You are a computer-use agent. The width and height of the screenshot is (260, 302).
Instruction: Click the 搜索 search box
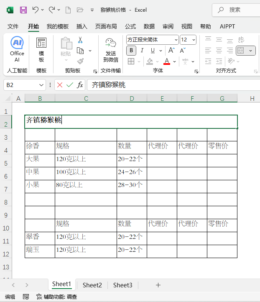[x=237, y=10]
